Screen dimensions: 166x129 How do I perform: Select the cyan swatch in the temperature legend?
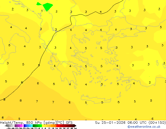(x=32, y=126)
